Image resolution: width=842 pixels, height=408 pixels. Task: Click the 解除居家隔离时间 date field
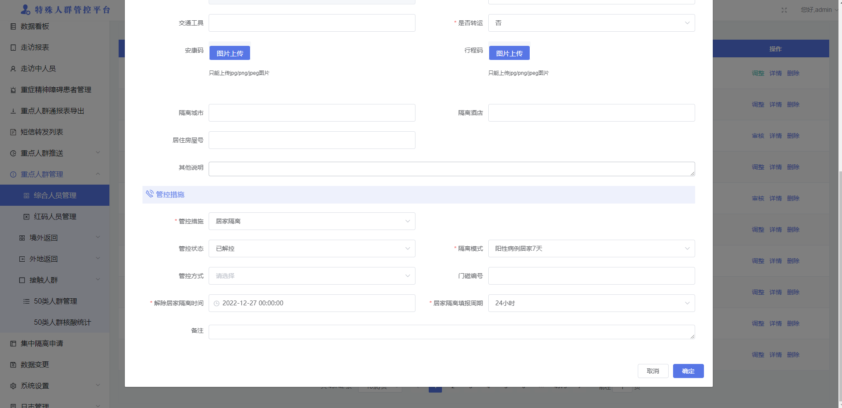(312, 303)
